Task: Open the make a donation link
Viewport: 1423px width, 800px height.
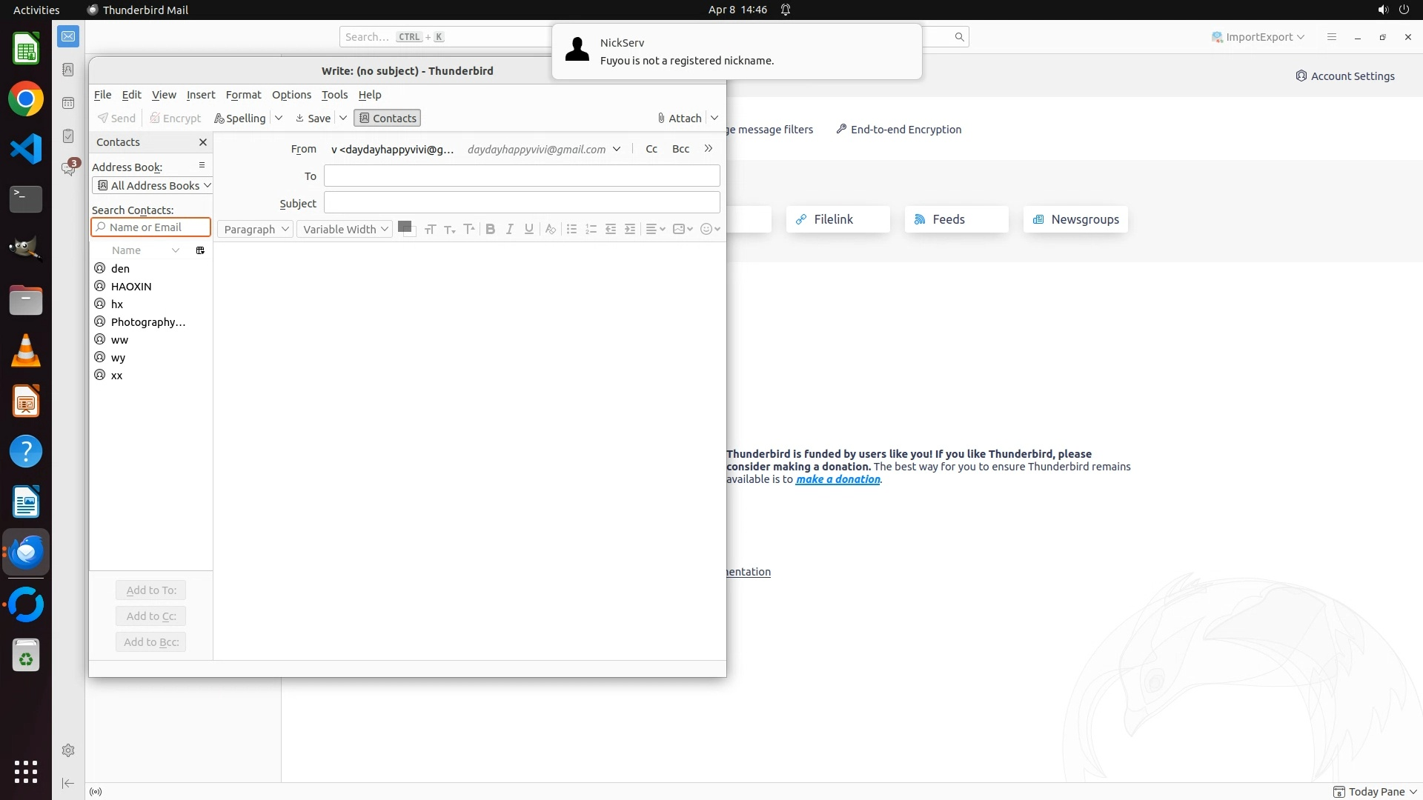Action: [837, 479]
